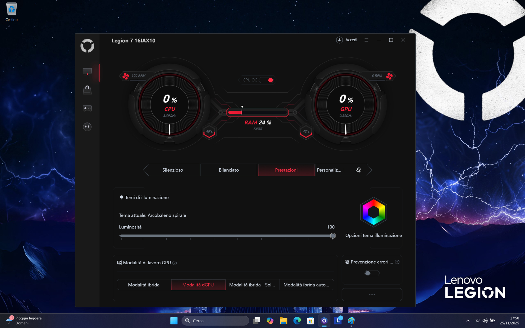
Task: Click the Legion logo at top left
Action: (87, 46)
